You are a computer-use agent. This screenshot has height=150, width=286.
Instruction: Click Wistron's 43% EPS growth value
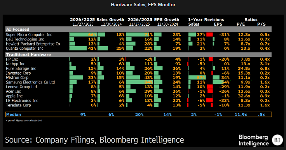point(148,78)
